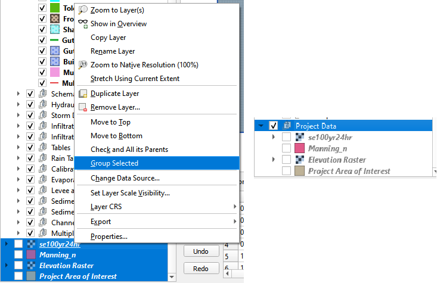Toggle the Rain Ta... group visibility checkbox
The width and height of the screenshot is (437, 283).
[30, 158]
